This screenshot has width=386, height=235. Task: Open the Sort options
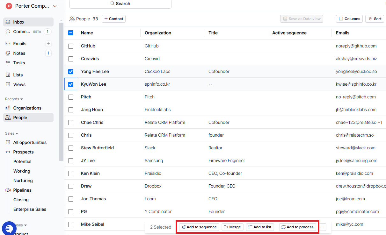pyautogui.click(x=375, y=19)
